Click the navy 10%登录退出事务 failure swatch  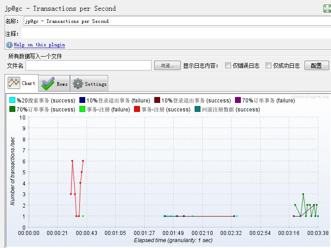82,100
